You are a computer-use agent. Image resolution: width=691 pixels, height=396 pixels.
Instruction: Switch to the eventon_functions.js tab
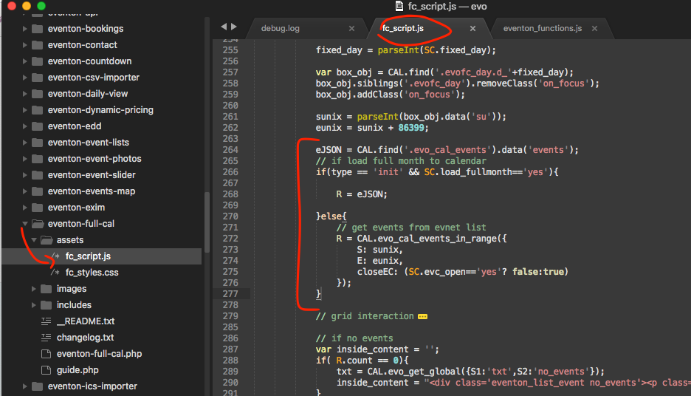point(542,29)
